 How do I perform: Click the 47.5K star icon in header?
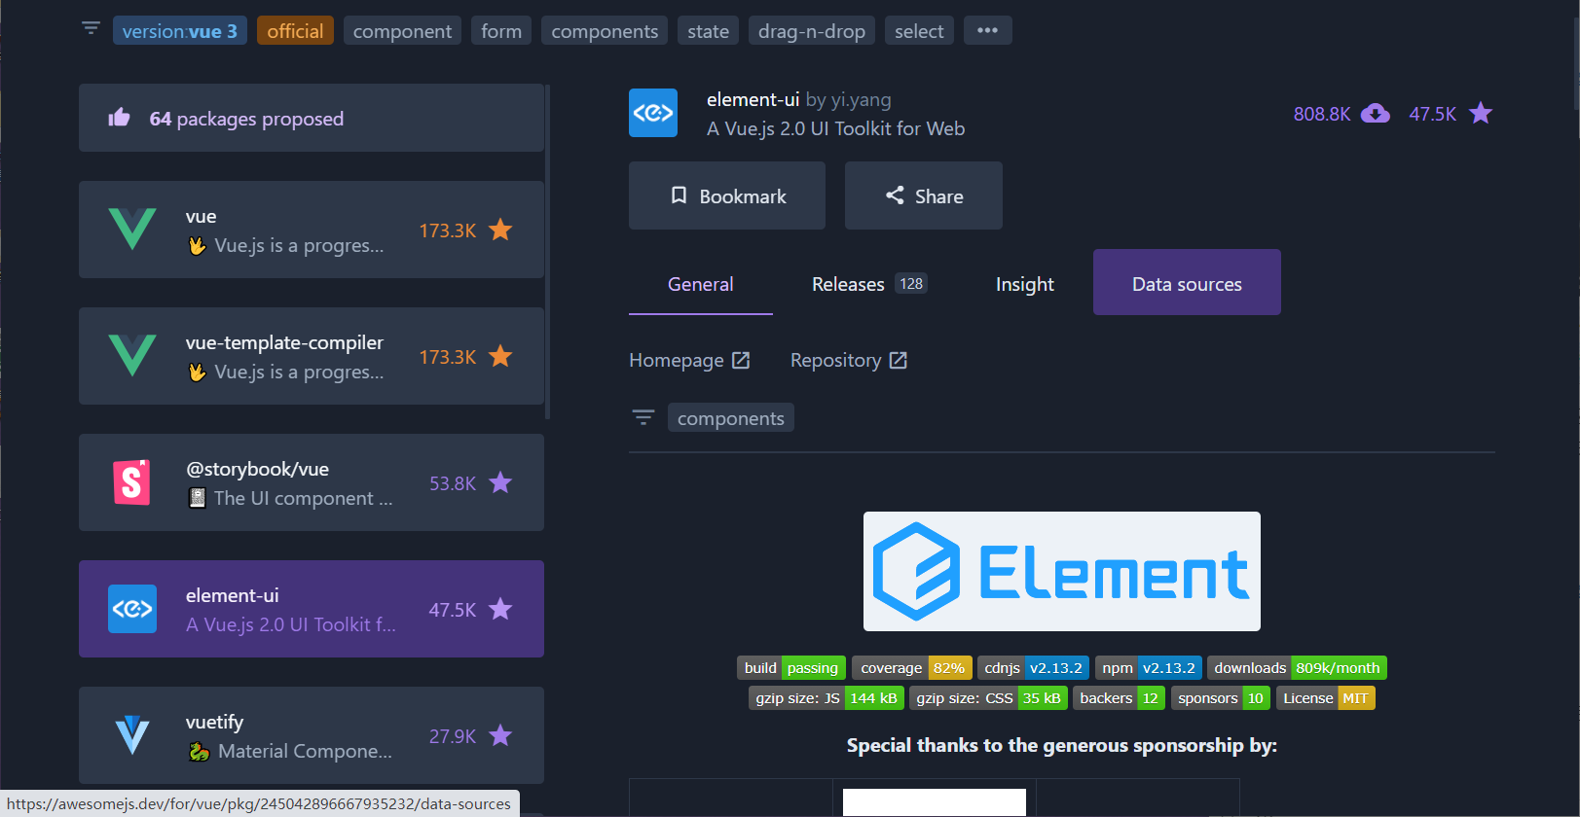[1481, 114]
